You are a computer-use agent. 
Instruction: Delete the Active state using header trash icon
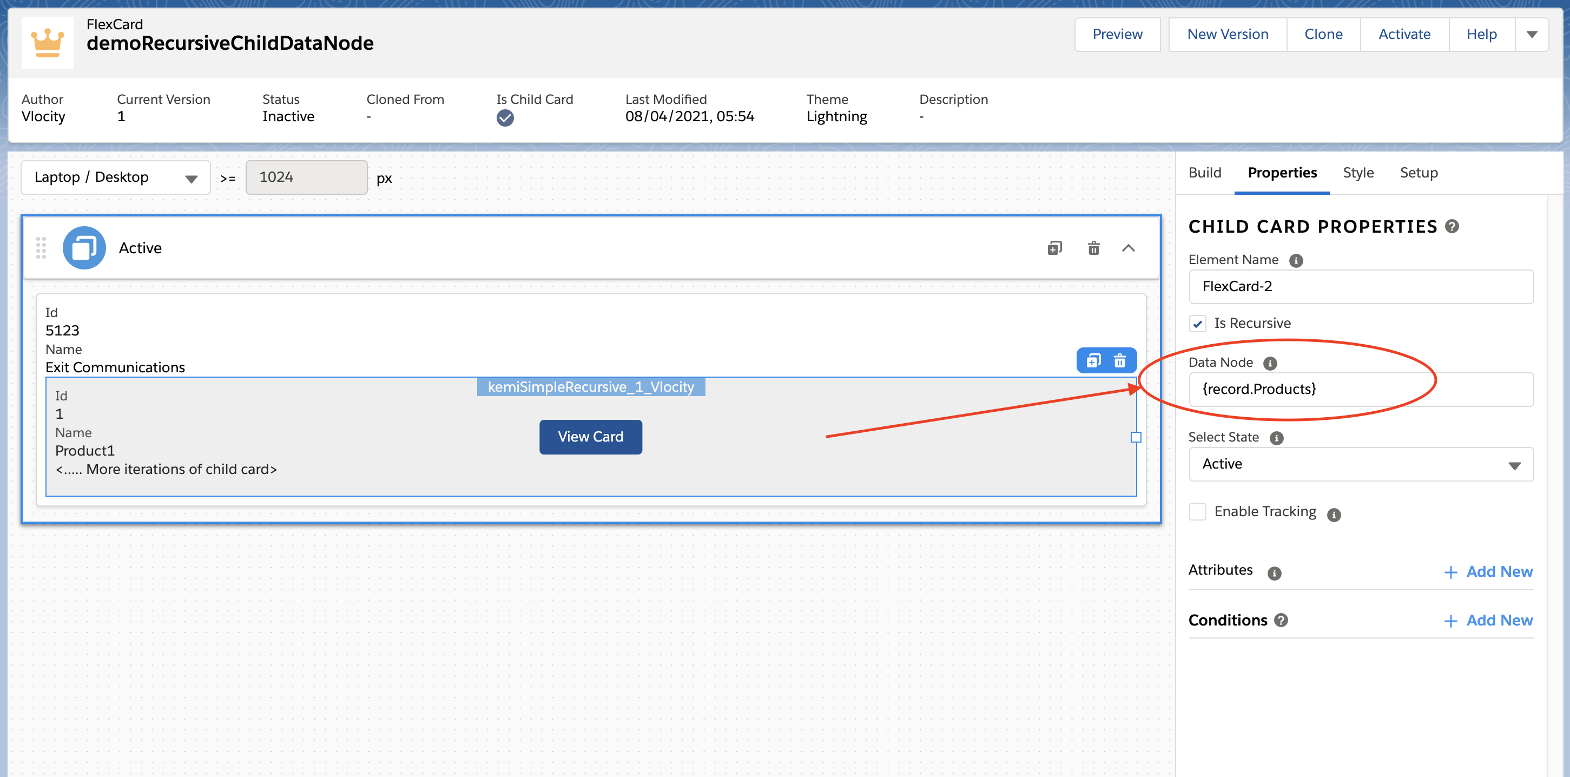click(x=1093, y=248)
